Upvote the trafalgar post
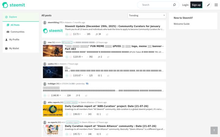The width and height of the screenshot is (220, 137). click(45, 96)
